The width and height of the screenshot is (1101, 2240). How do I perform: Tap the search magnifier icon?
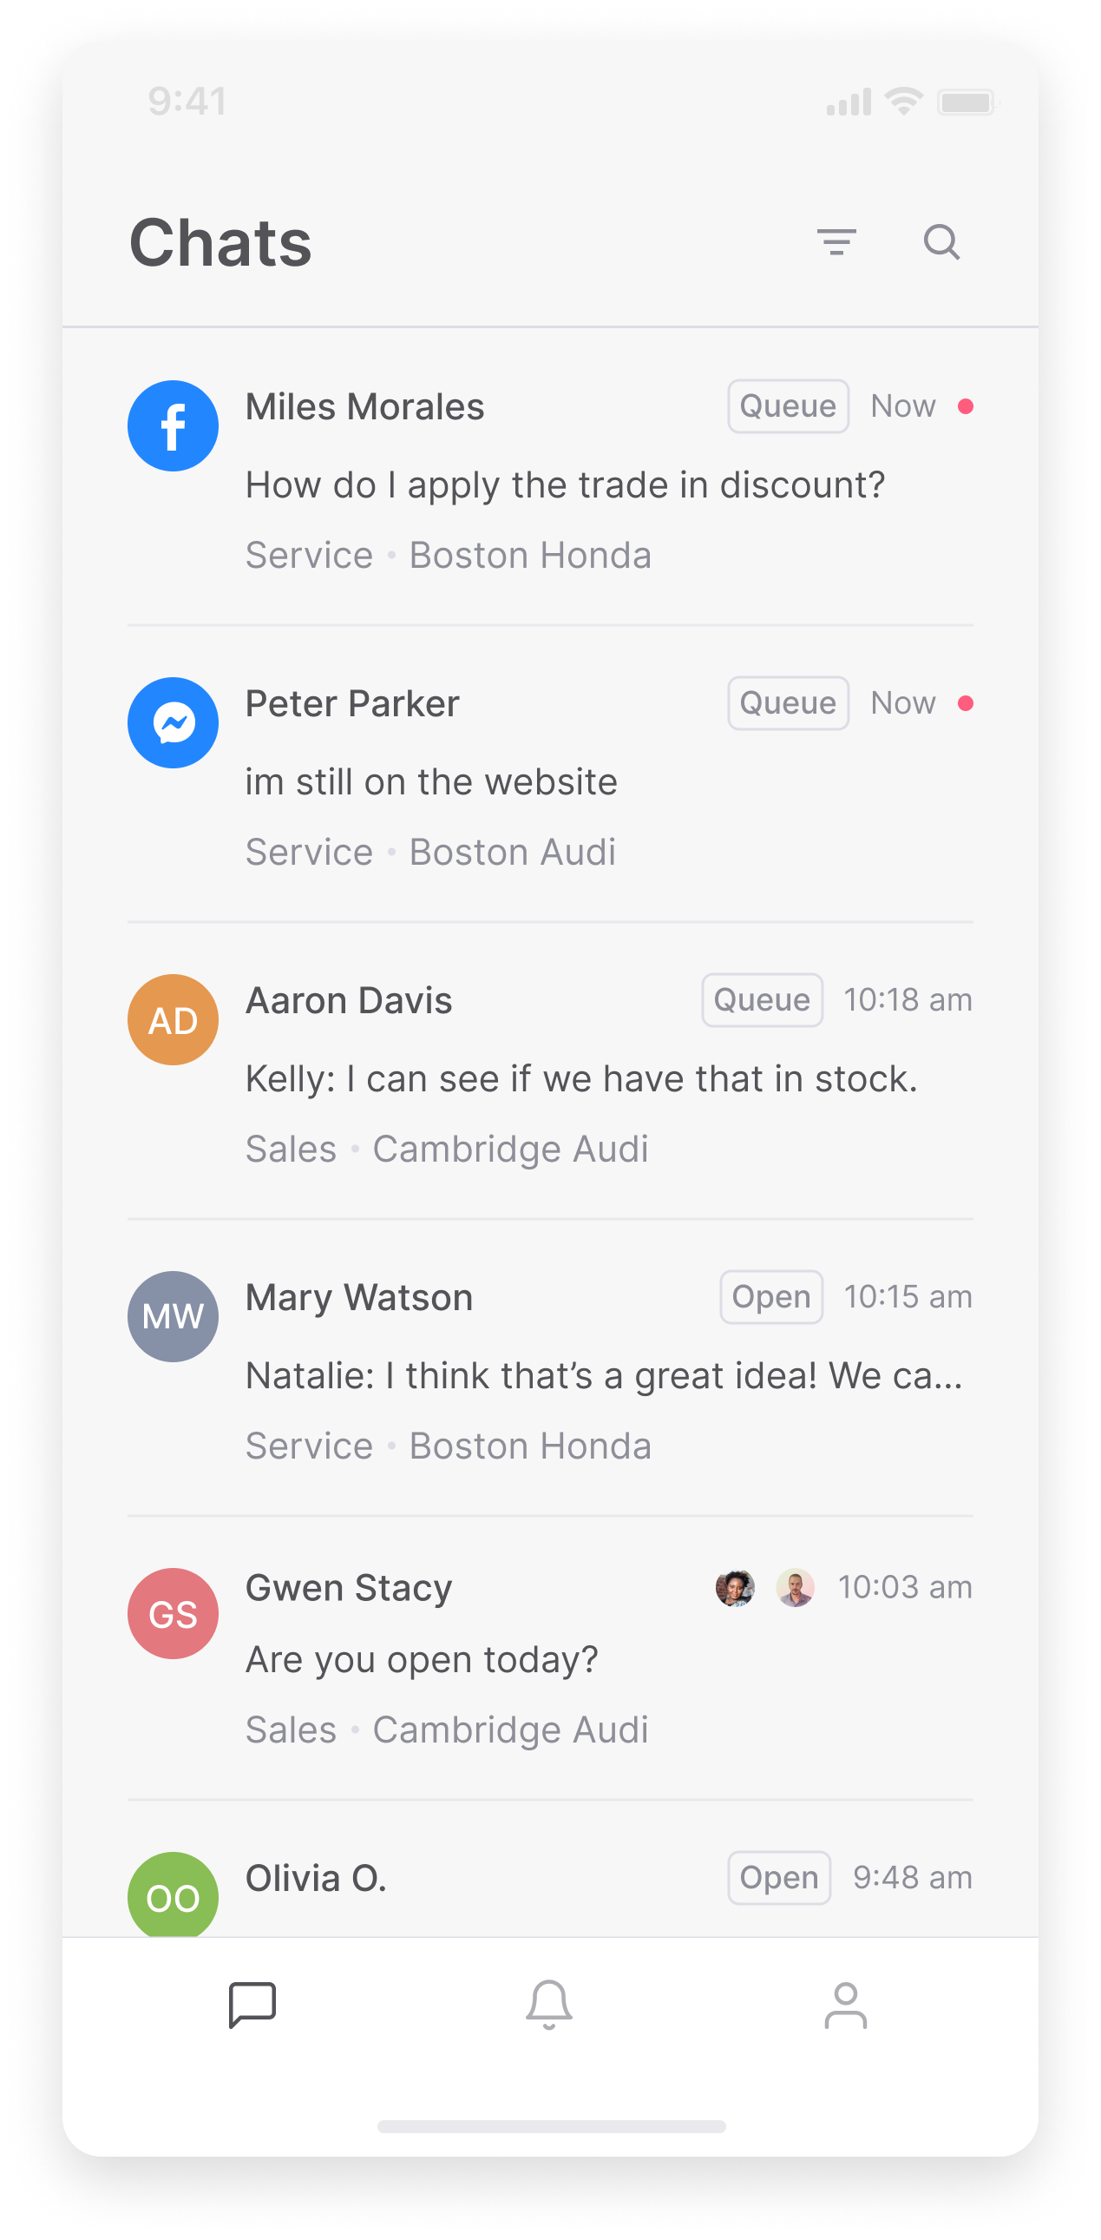(x=941, y=241)
